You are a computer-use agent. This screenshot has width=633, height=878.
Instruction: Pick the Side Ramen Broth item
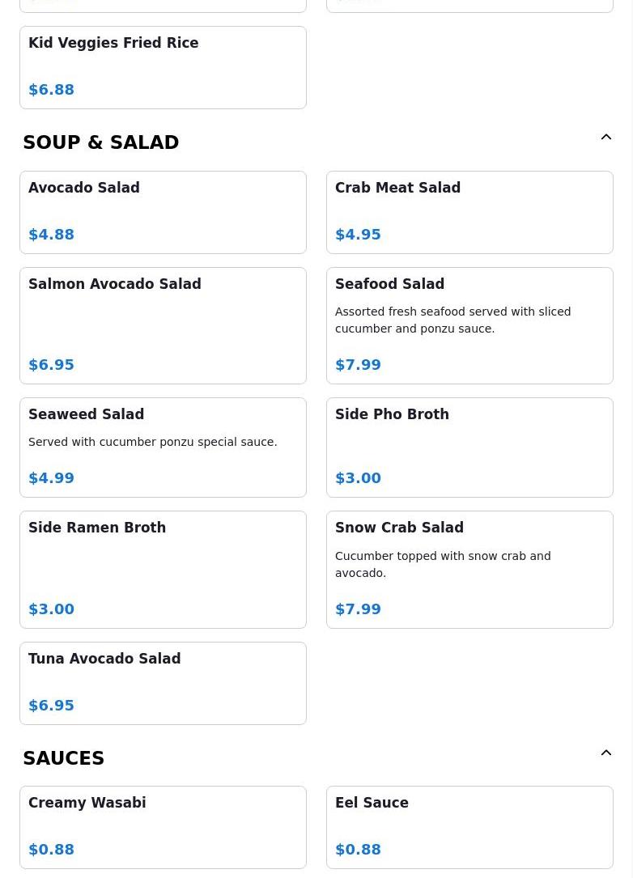[163, 569]
